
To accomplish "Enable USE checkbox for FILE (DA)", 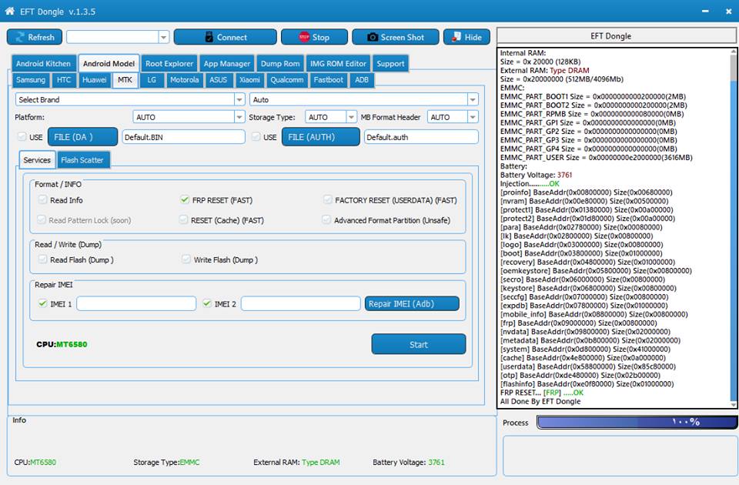I will [22, 137].
